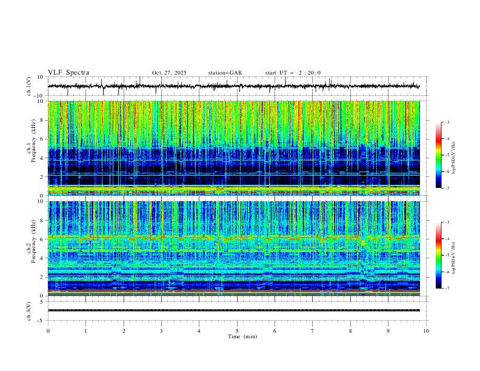Screen dimensions: 480x371
Task: Click the "station=GAK" label
Action: pos(225,73)
